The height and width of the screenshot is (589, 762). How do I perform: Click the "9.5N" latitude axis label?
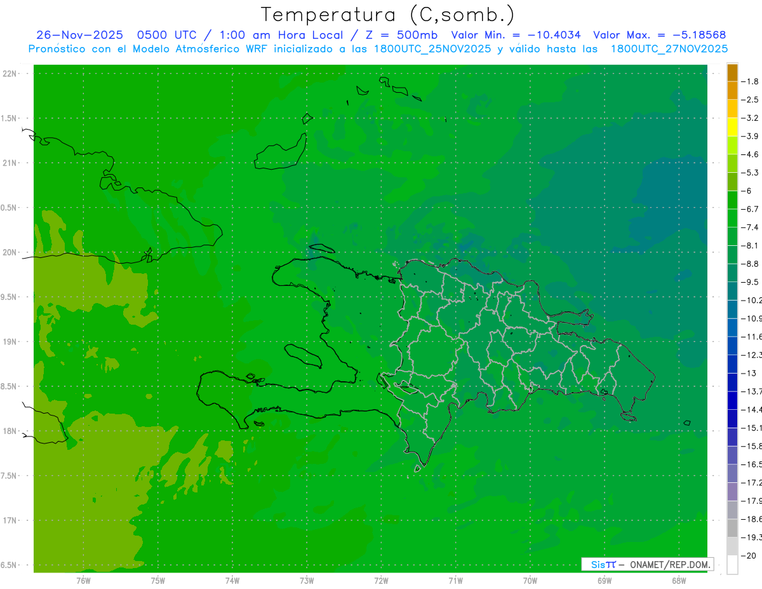coord(9,297)
